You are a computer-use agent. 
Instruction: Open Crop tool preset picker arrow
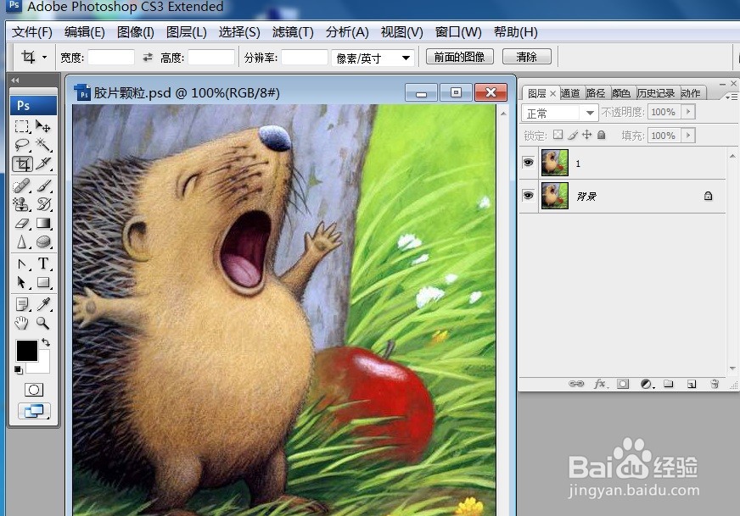pyautogui.click(x=44, y=57)
